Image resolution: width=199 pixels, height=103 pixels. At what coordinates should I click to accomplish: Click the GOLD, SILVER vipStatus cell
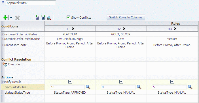(121, 34)
